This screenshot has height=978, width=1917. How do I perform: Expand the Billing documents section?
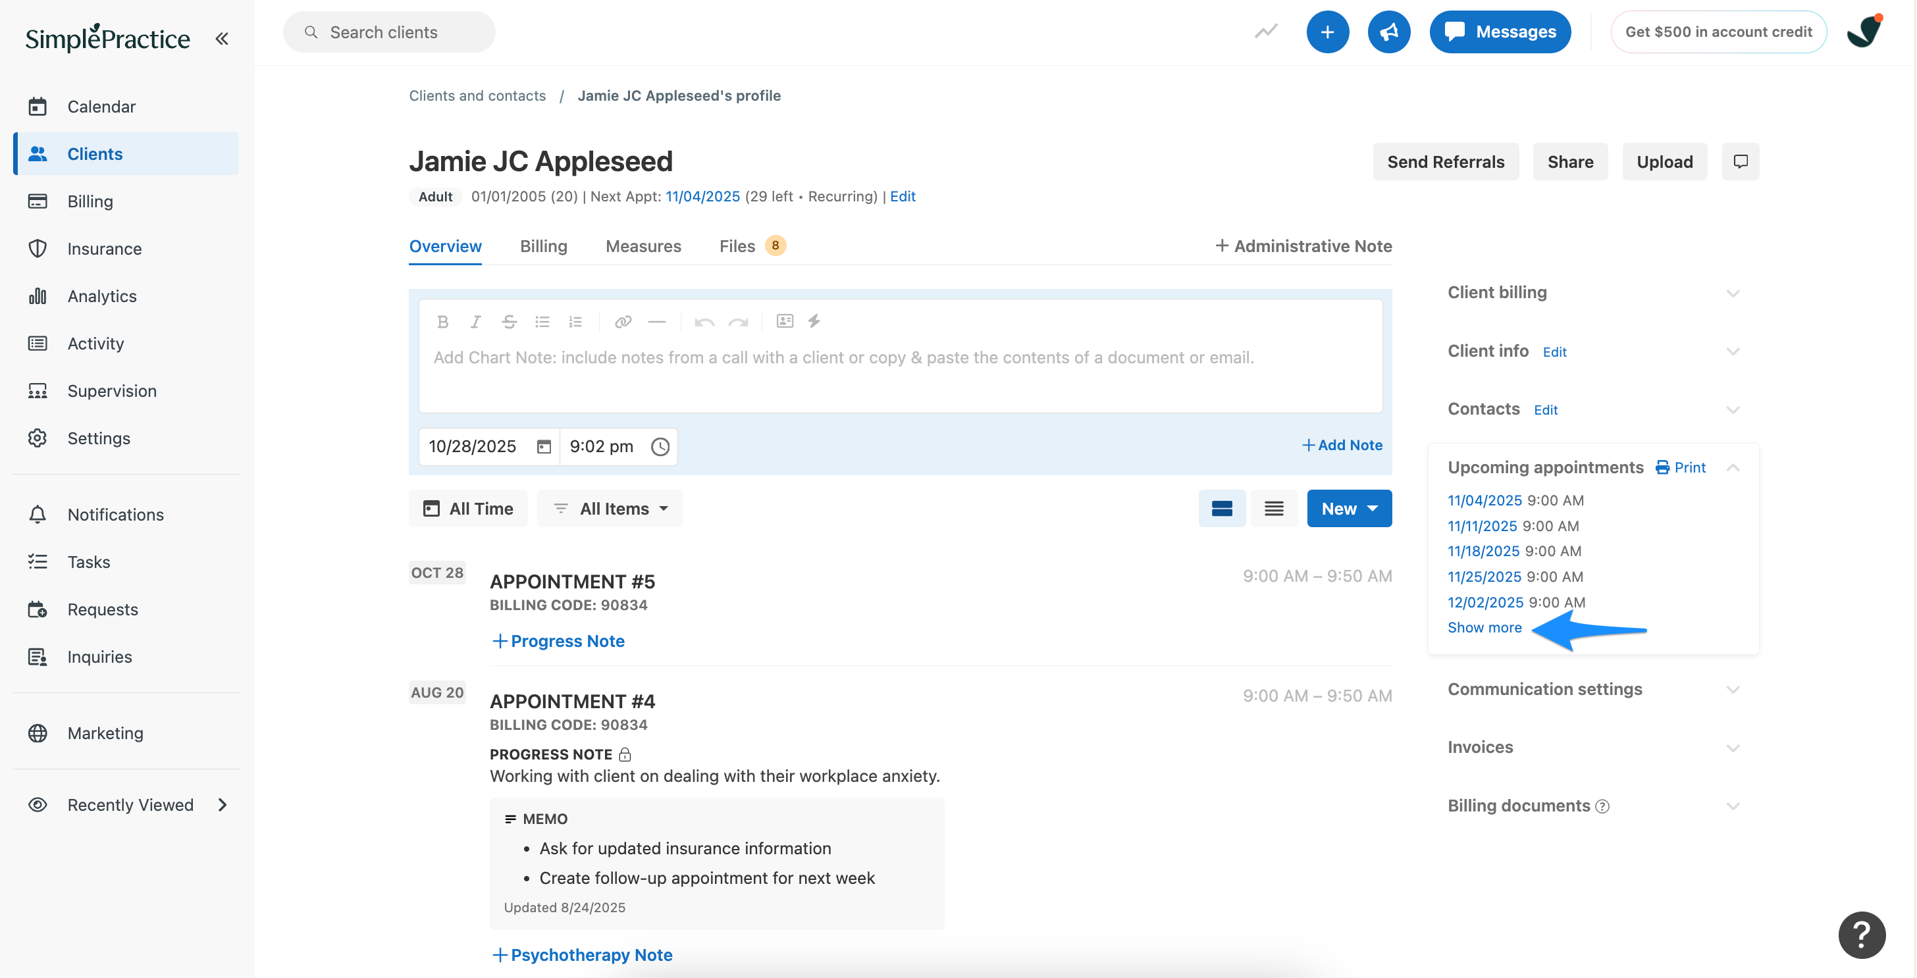(x=1733, y=806)
